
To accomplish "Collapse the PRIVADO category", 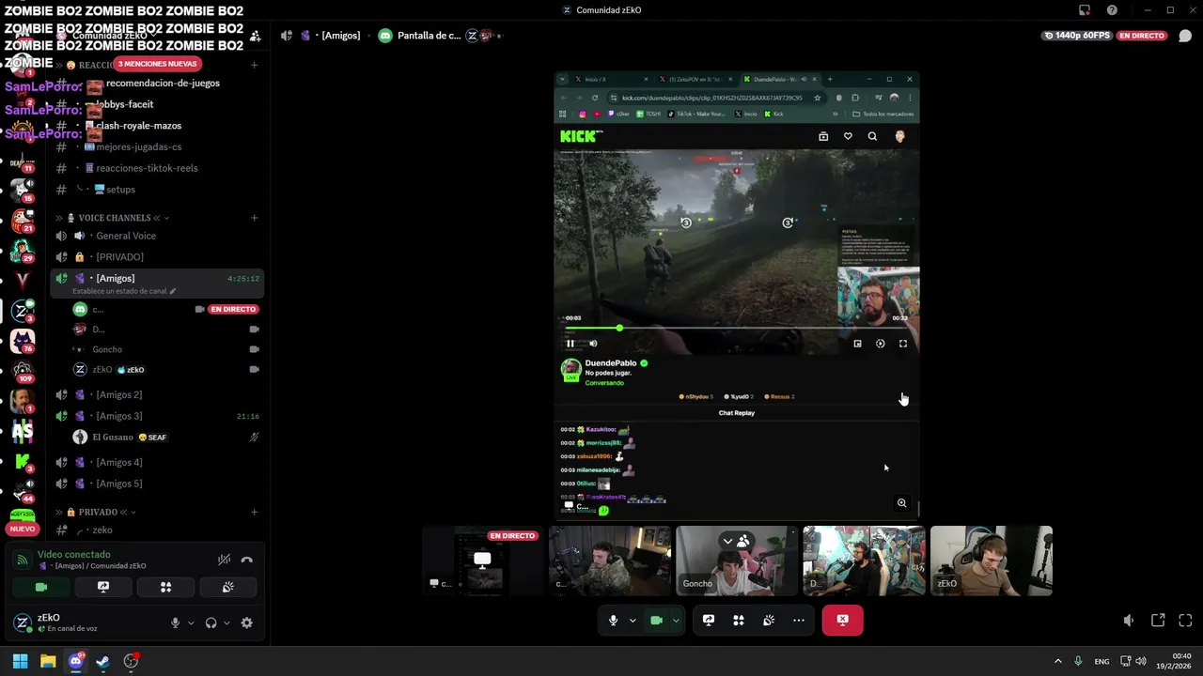I will (98, 513).
